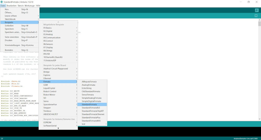
Task: Open GSM library examples
Action: 58,85
